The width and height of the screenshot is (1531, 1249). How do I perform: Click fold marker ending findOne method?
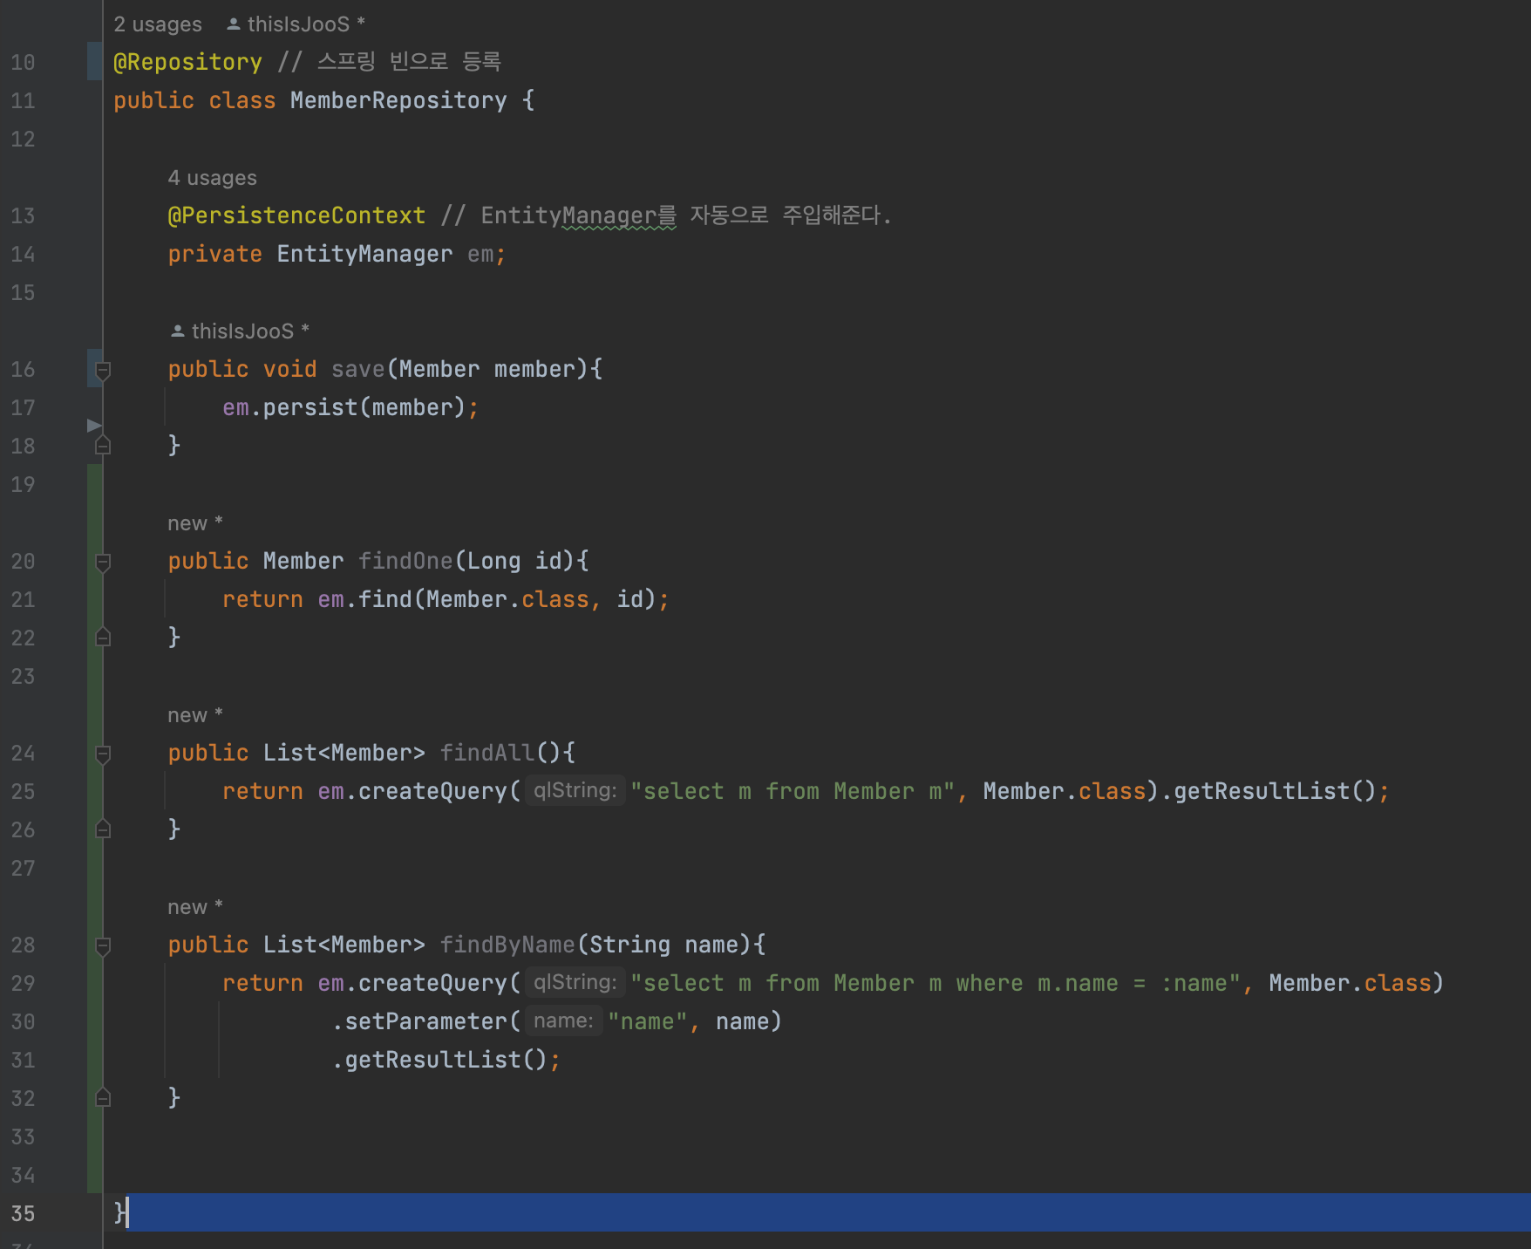(x=102, y=638)
